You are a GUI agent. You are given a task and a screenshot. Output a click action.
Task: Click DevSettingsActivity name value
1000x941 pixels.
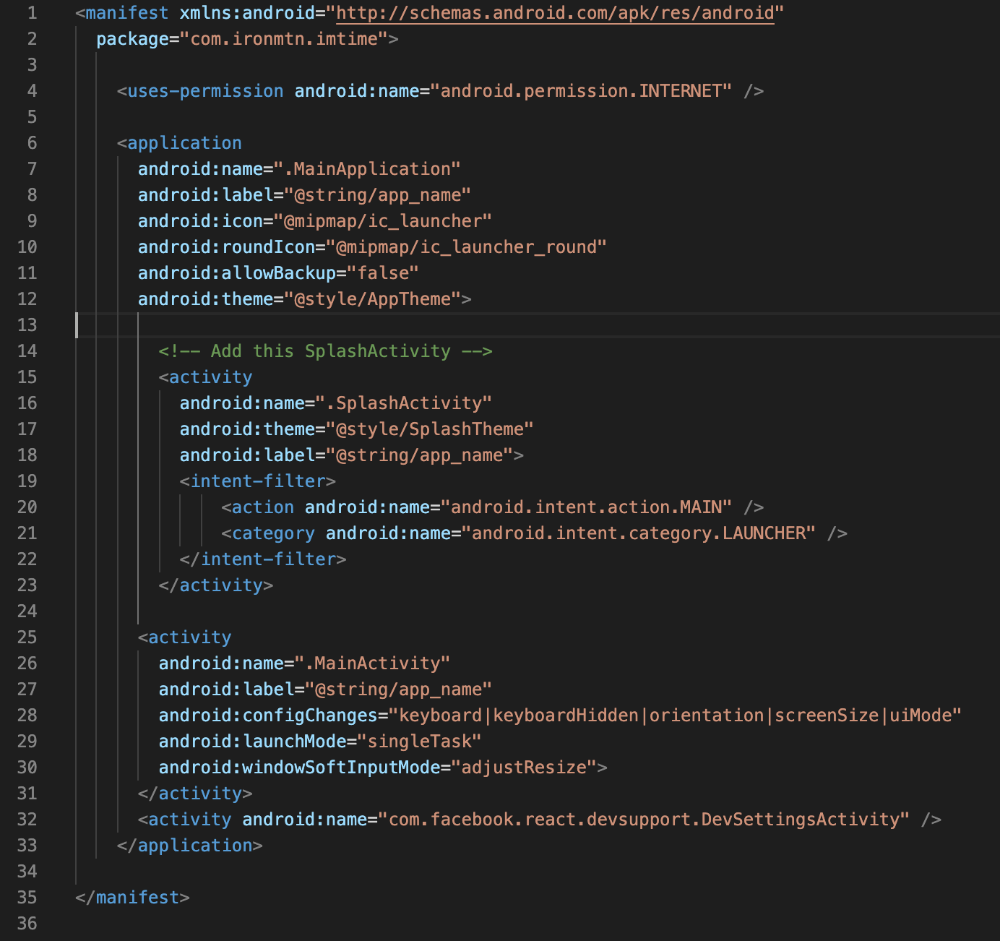tap(644, 820)
